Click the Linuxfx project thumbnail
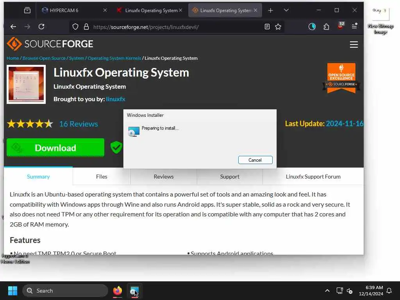This screenshot has height=300, width=400. point(26,84)
